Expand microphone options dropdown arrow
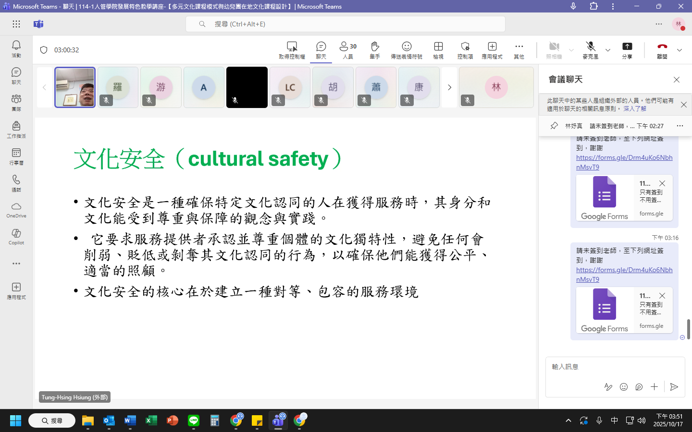 tap(608, 50)
